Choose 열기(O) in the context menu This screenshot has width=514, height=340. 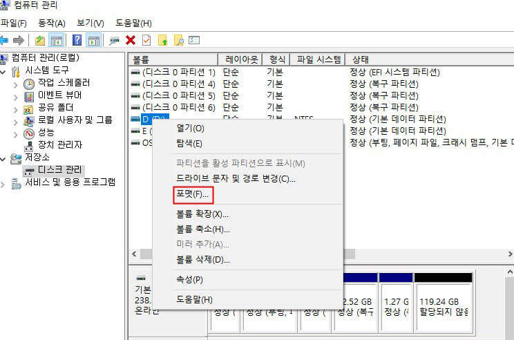191,128
